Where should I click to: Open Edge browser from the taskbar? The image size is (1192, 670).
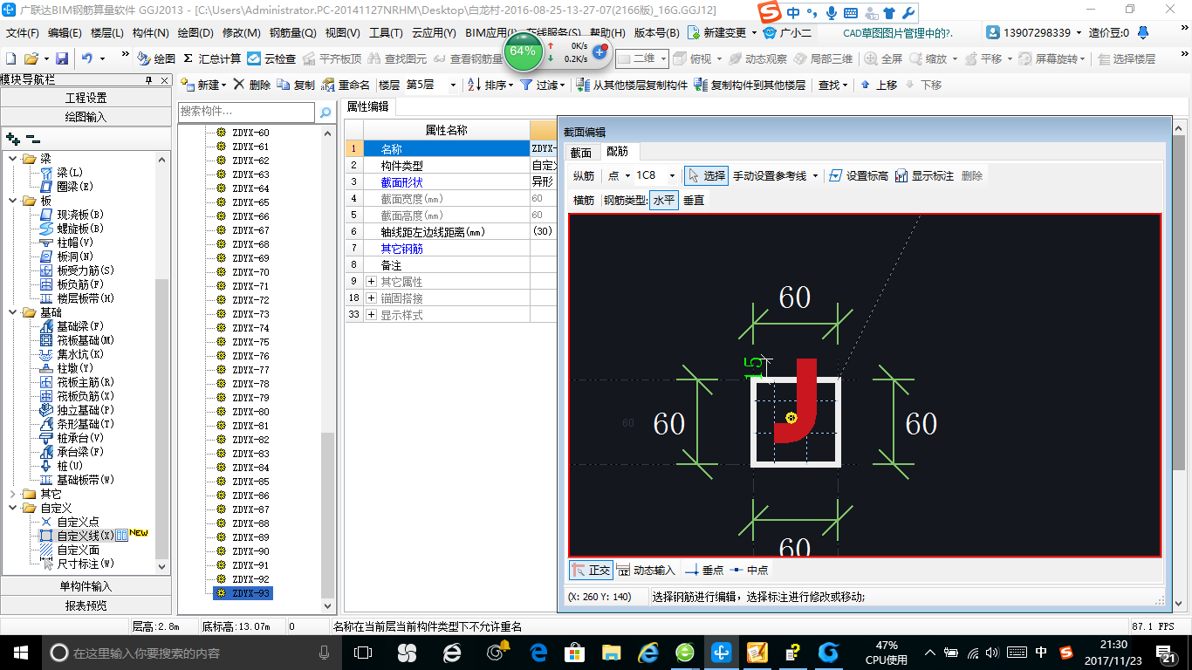[x=538, y=653]
